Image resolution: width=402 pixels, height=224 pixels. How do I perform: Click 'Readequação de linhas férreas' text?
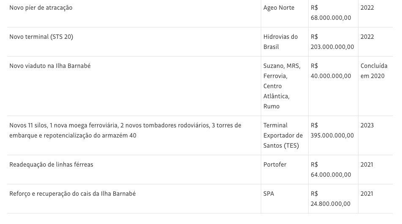click(x=51, y=165)
